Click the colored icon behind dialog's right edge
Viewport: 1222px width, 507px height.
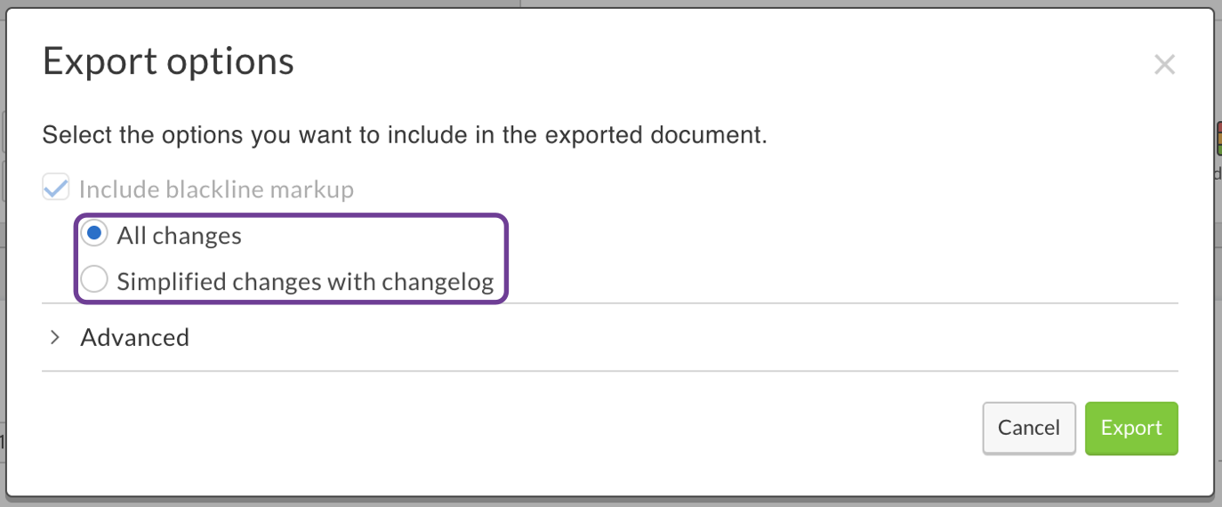point(1218,140)
